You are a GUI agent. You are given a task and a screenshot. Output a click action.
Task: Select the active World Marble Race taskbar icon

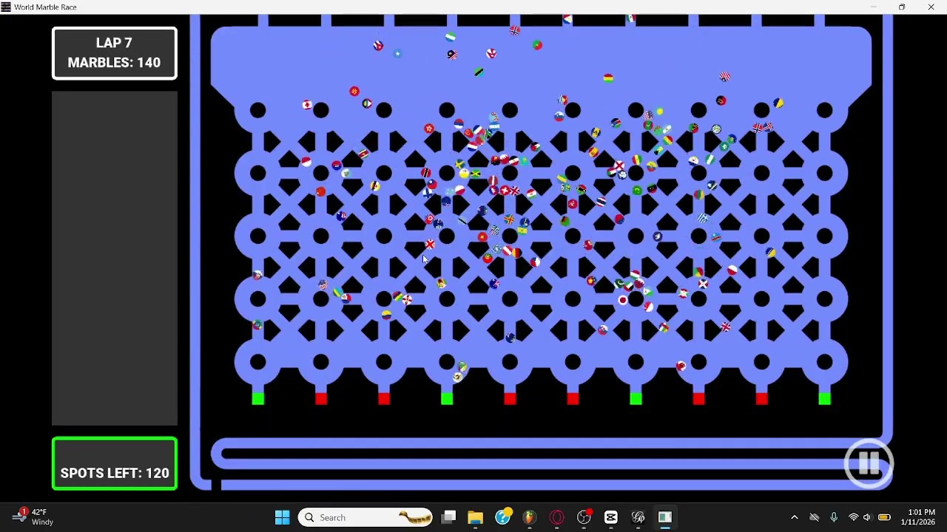665,517
